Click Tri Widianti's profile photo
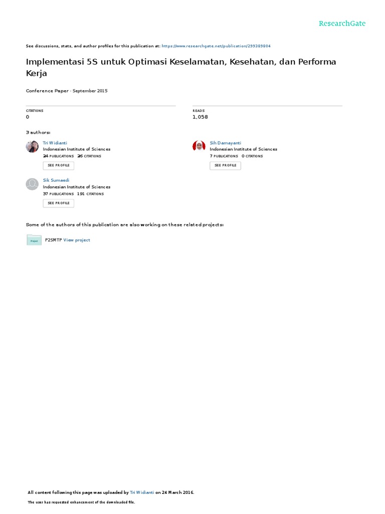Screen dimensions: 385x514 (32, 146)
